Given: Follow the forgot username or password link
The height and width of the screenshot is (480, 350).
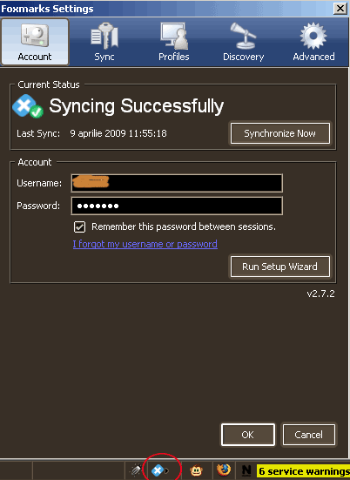Looking at the screenshot, I should pyautogui.click(x=145, y=244).
